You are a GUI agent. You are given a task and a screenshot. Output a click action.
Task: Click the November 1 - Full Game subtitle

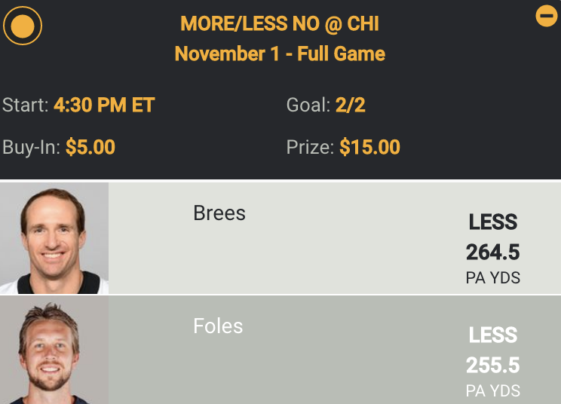280,54
